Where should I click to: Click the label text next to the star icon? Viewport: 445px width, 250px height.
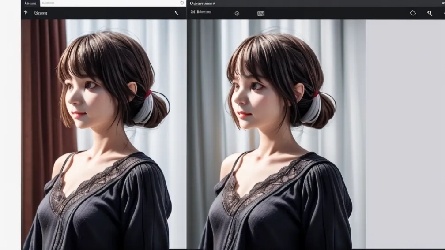click(41, 13)
